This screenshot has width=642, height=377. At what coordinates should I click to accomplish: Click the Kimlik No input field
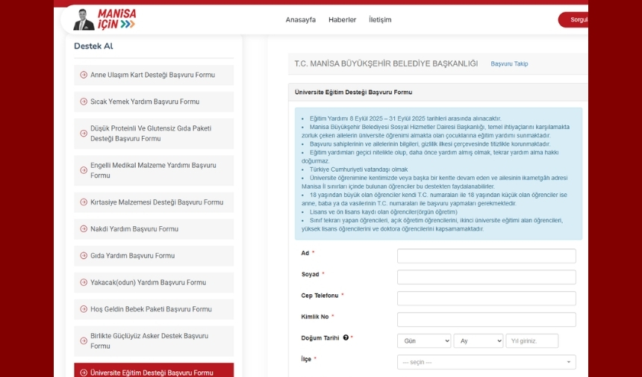(x=487, y=320)
